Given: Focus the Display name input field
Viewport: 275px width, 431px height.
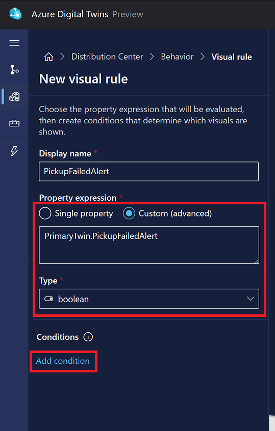Looking at the screenshot, I should 148,172.
